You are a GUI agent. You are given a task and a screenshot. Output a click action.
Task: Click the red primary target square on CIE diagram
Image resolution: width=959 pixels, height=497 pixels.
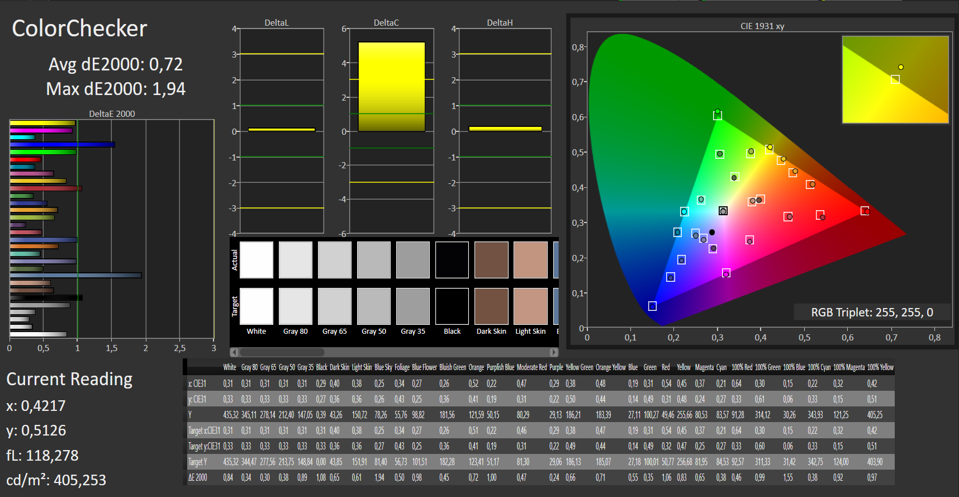(x=865, y=211)
